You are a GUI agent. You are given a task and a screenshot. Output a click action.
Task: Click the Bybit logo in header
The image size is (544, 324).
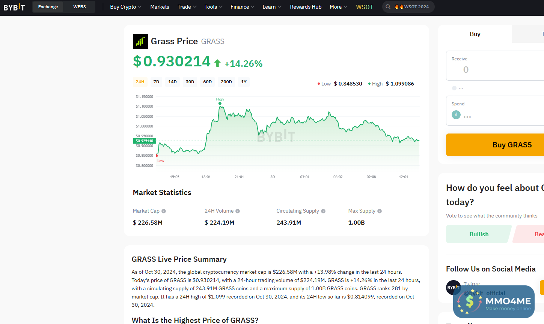[14, 7]
